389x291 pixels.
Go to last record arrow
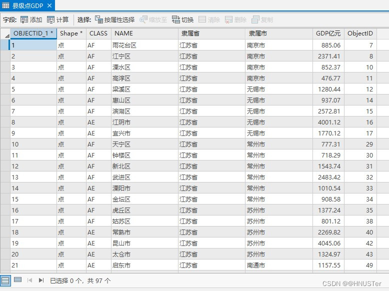click(41, 280)
